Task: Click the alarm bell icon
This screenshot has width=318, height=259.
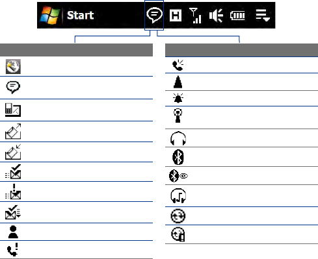Action: click(x=178, y=98)
